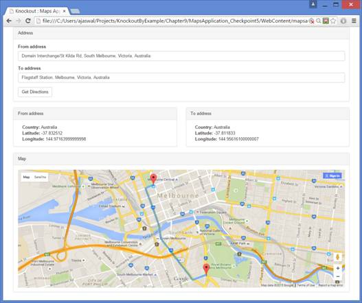Click the zoom magnifier icon in address bar
Screen dimensions: 362x303
318,21
